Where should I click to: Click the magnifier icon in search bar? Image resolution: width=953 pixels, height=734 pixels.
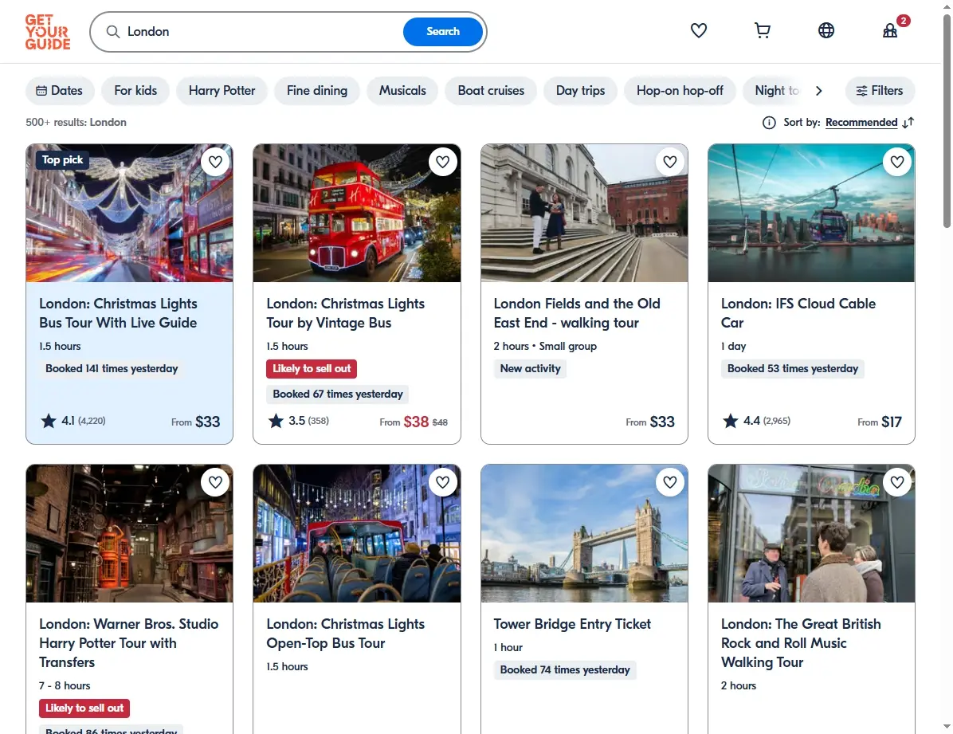(x=113, y=32)
